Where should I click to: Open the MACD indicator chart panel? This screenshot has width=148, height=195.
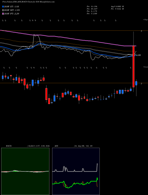(x=25, y=171)
